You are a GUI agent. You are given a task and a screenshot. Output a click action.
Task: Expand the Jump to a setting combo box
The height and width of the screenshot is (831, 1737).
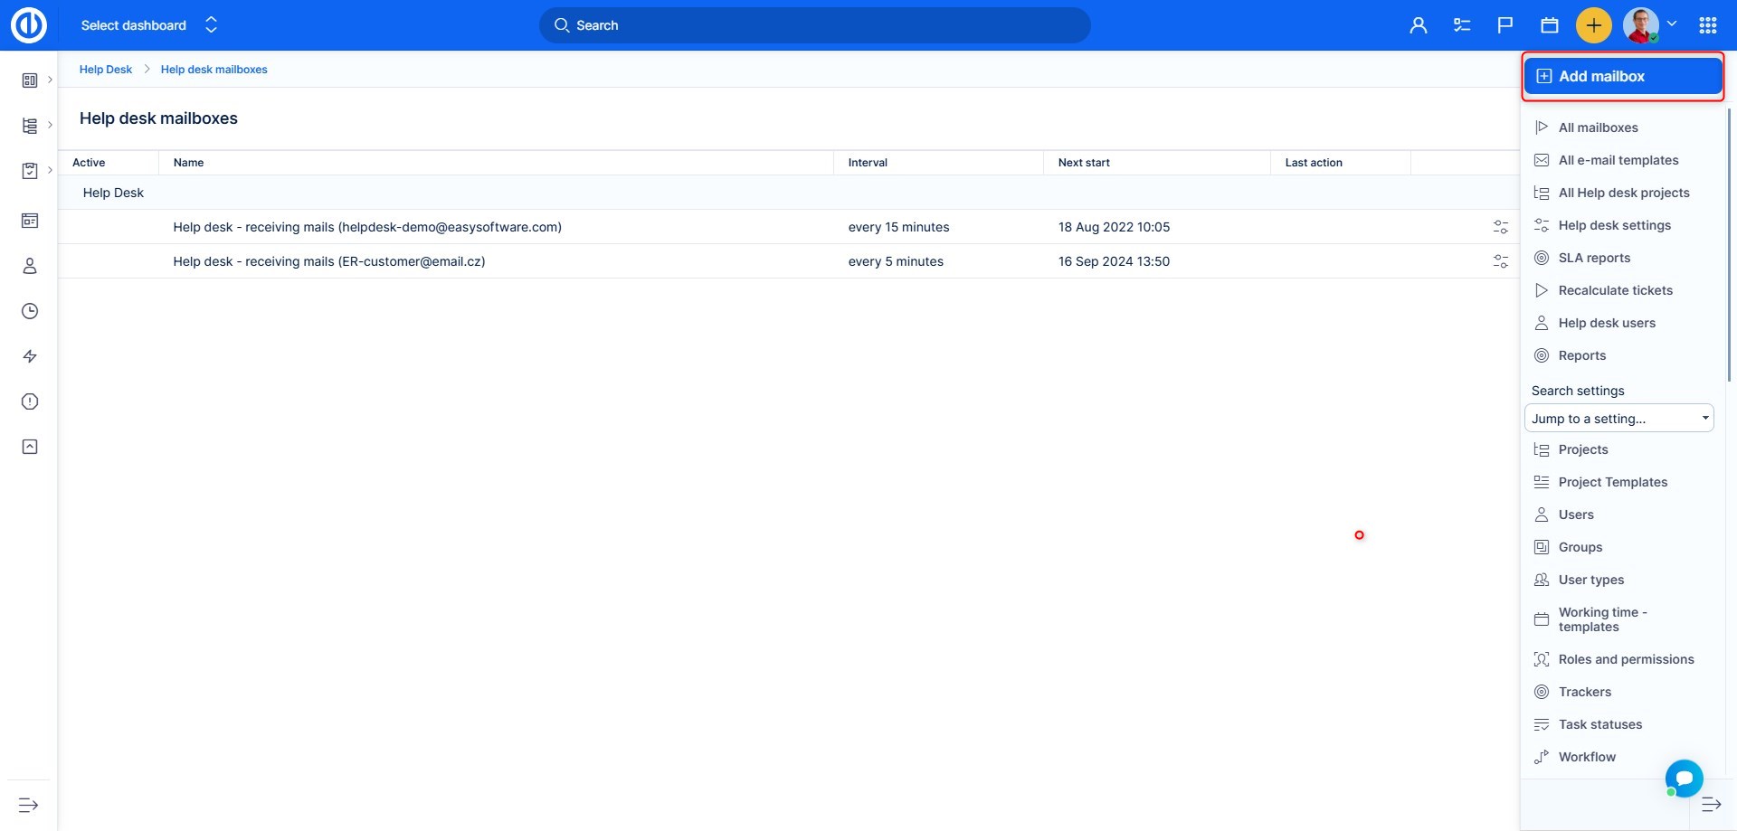1618,419
